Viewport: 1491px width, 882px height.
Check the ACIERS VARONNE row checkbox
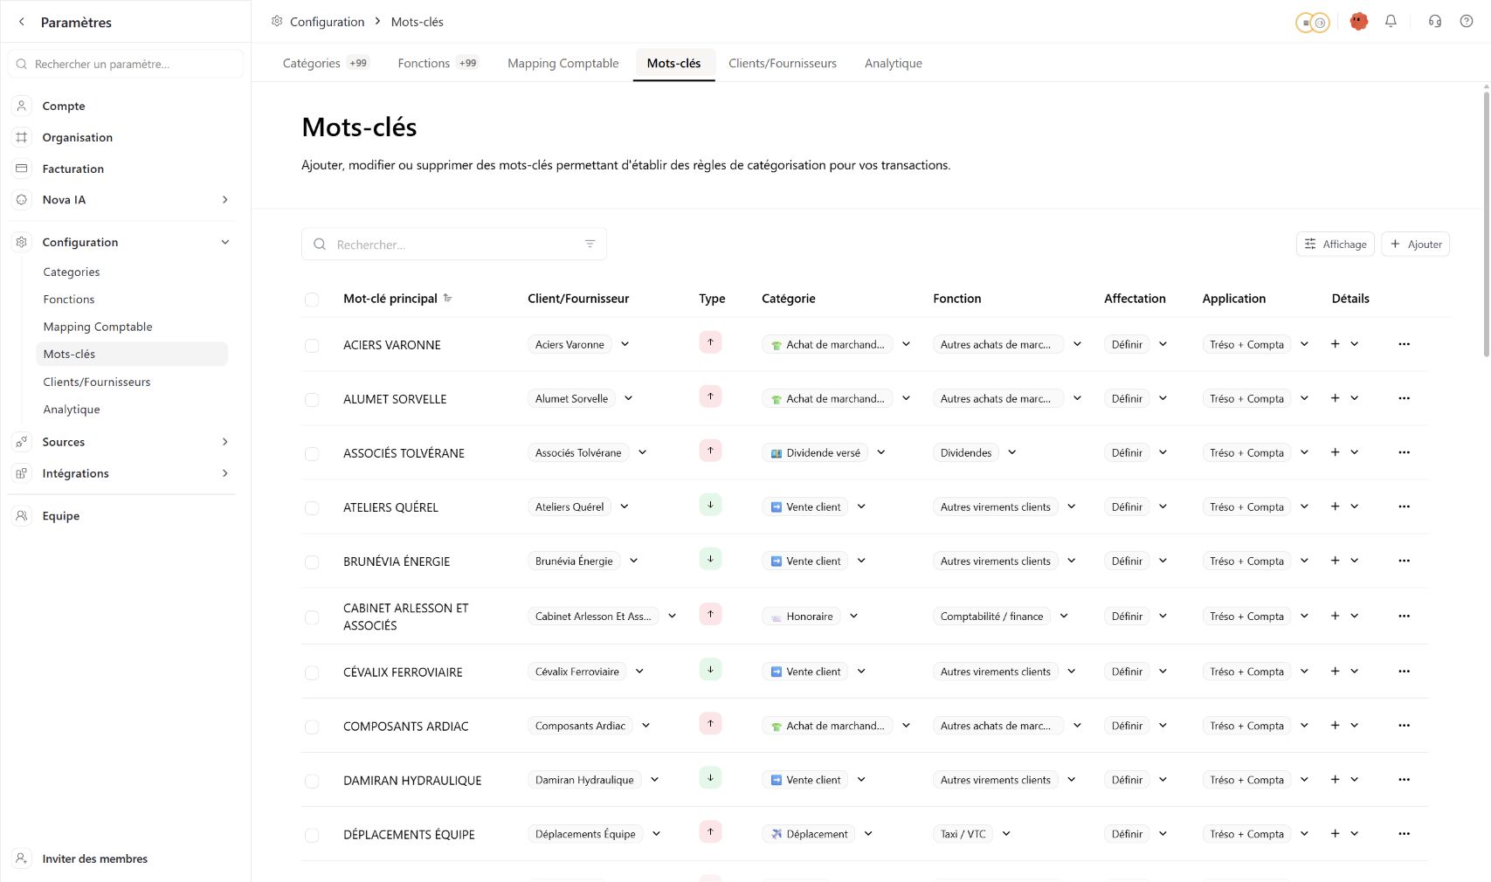tap(312, 346)
